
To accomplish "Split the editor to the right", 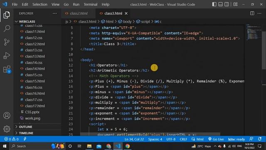I will tap(252, 13).
